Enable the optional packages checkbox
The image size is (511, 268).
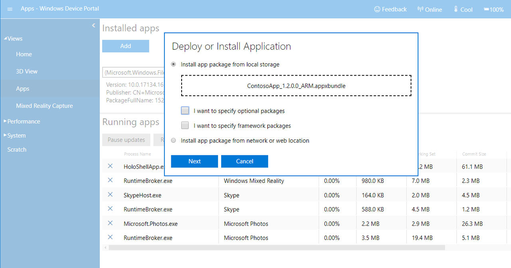[x=185, y=111]
